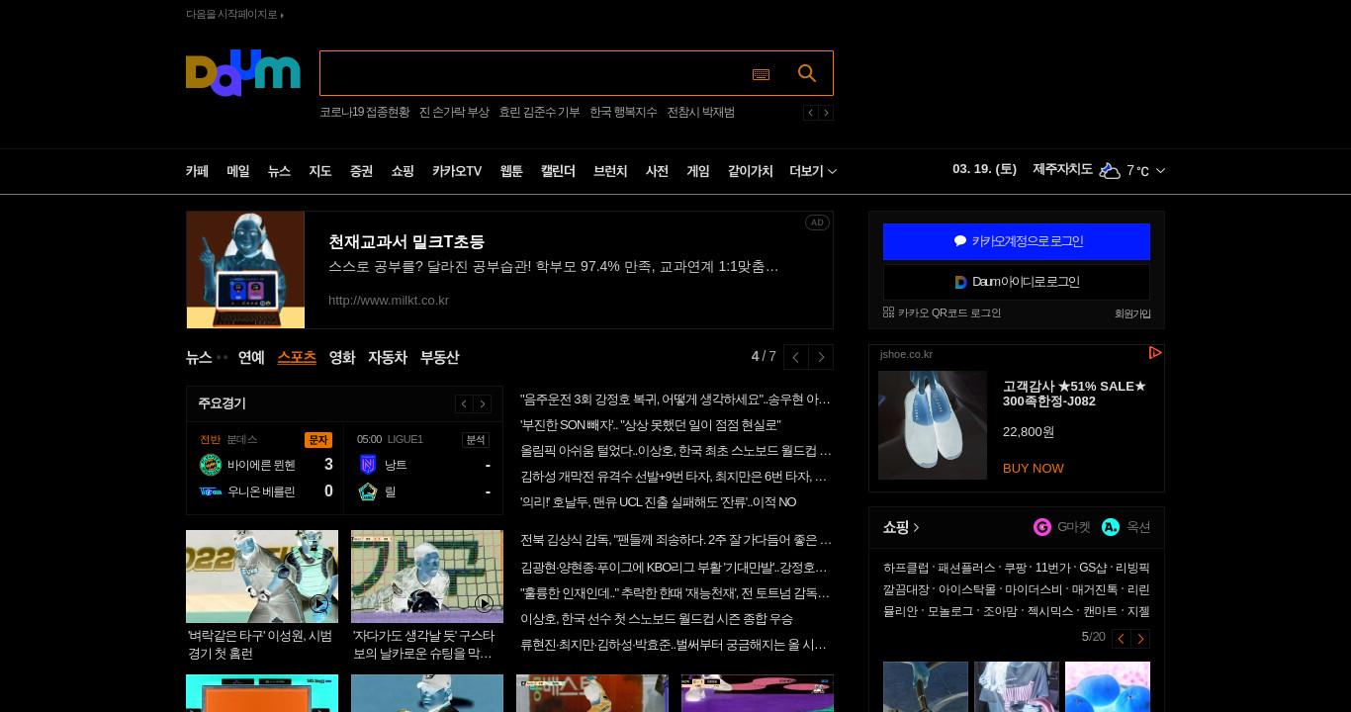Click the magnifier search button
The image size is (1351, 712).
[x=807, y=73]
